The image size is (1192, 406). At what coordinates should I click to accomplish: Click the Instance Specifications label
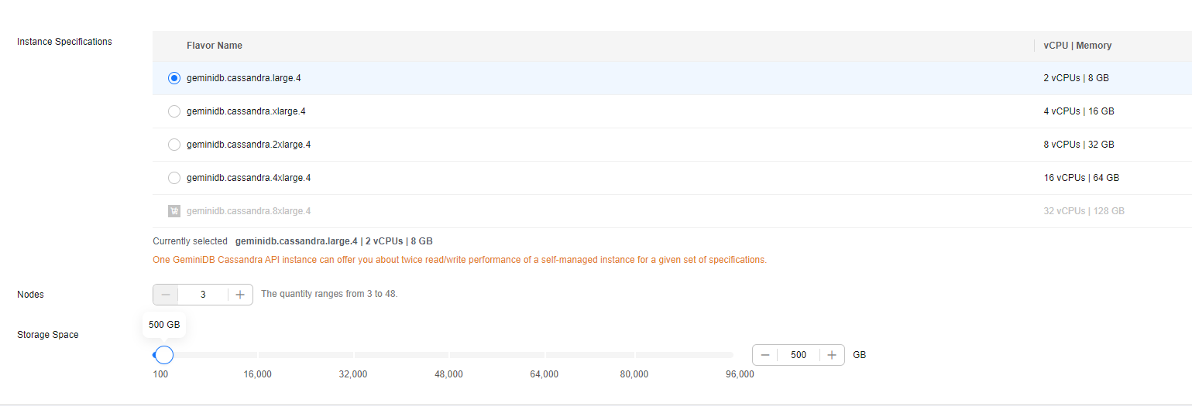[64, 42]
